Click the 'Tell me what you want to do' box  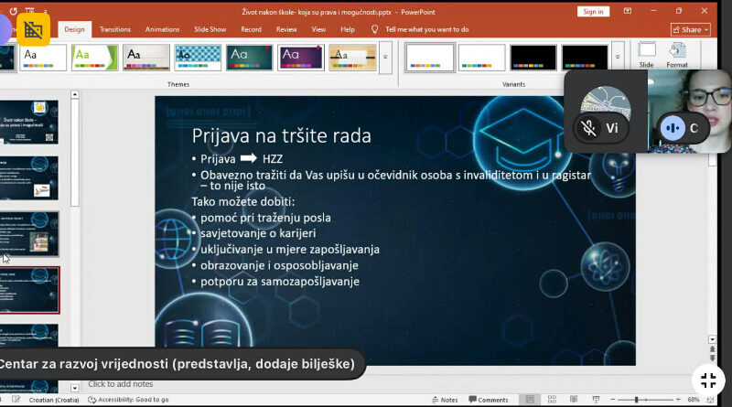click(426, 29)
